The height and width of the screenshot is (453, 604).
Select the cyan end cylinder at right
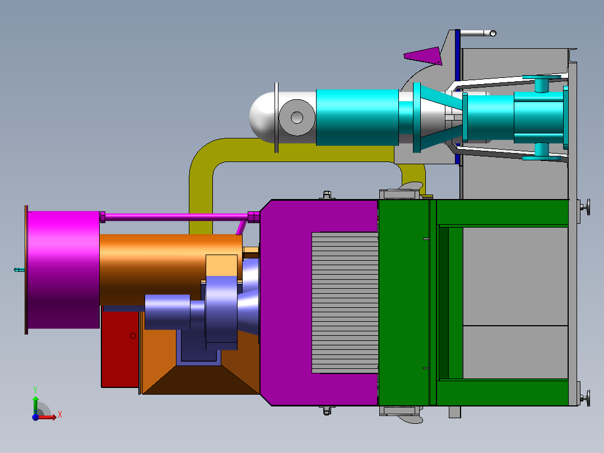pyautogui.click(x=538, y=117)
